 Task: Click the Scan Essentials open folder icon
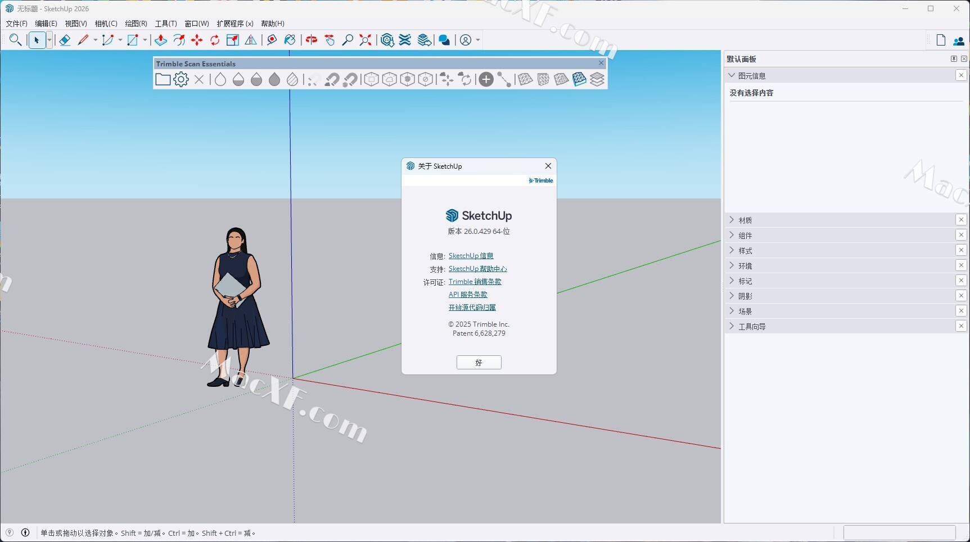[163, 79]
